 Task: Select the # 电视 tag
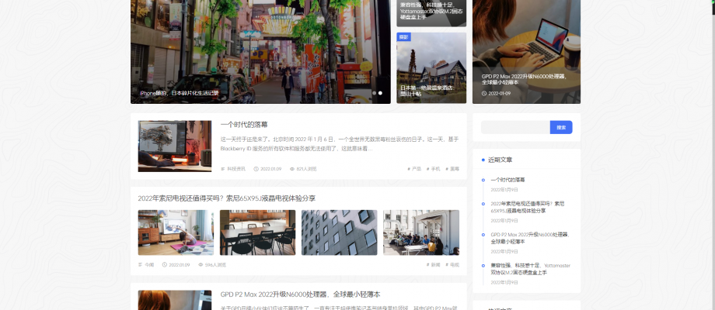pyautogui.click(x=452, y=264)
